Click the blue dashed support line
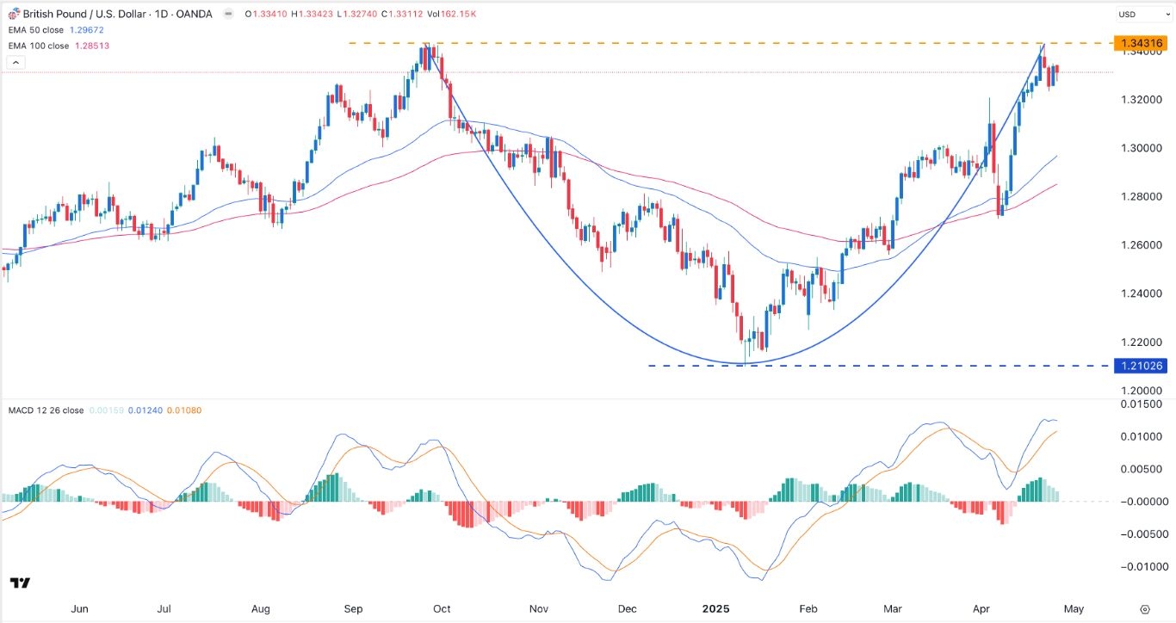This screenshot has height=623, width=1176. point(861,366)
